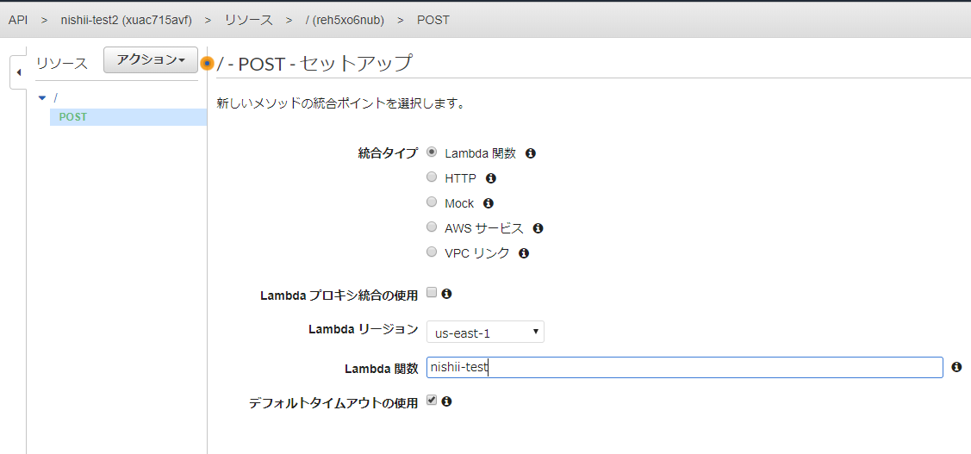Collapse the root resource tree node
Image resolution: width=971 pixels, height=454 pixels.
click(x=42, y=98)
